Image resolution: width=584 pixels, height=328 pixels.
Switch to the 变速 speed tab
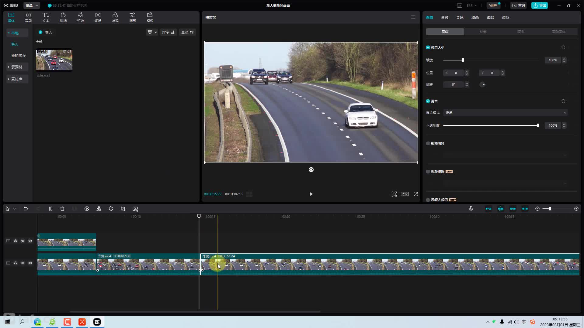(460, 17)
